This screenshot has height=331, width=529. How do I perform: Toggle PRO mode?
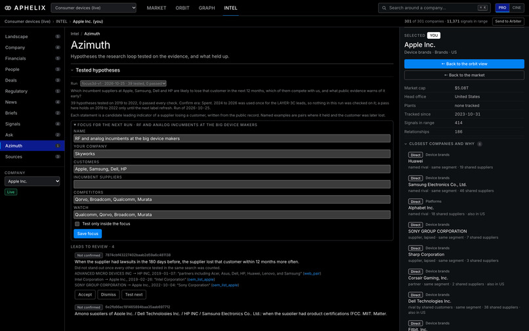point(502,8)
